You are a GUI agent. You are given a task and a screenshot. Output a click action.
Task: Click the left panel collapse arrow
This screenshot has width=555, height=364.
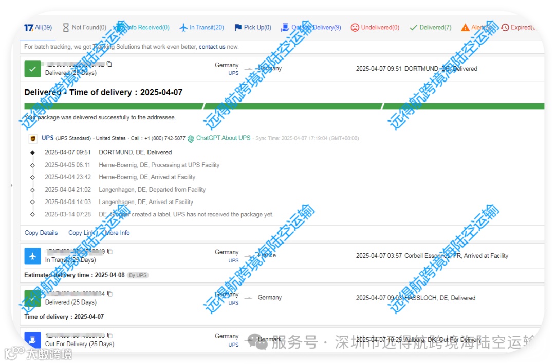click(x=12, y=185)
